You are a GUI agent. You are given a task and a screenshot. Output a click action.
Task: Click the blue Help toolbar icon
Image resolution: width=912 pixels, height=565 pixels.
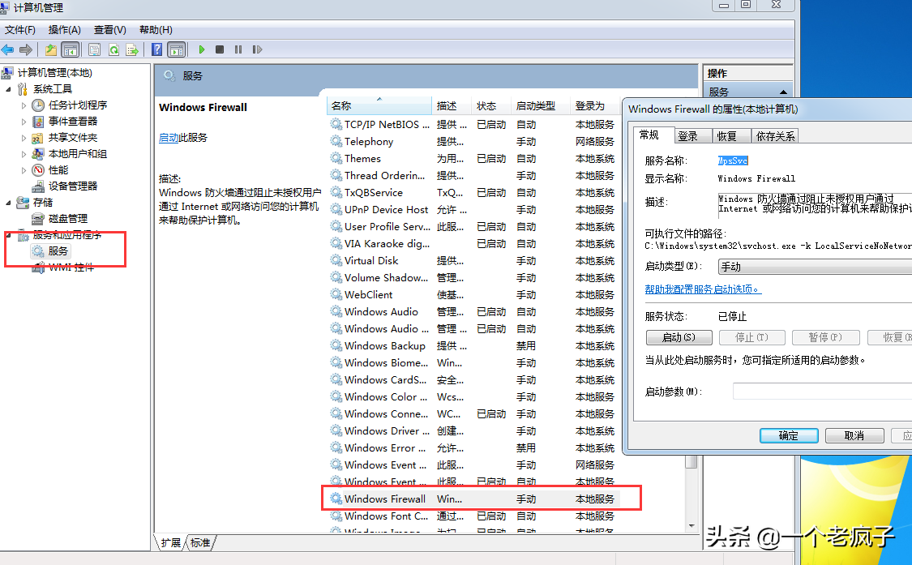157,49
